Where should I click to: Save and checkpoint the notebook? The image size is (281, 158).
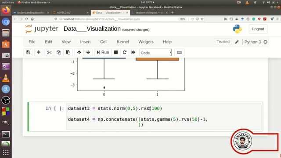pos(28,52)
